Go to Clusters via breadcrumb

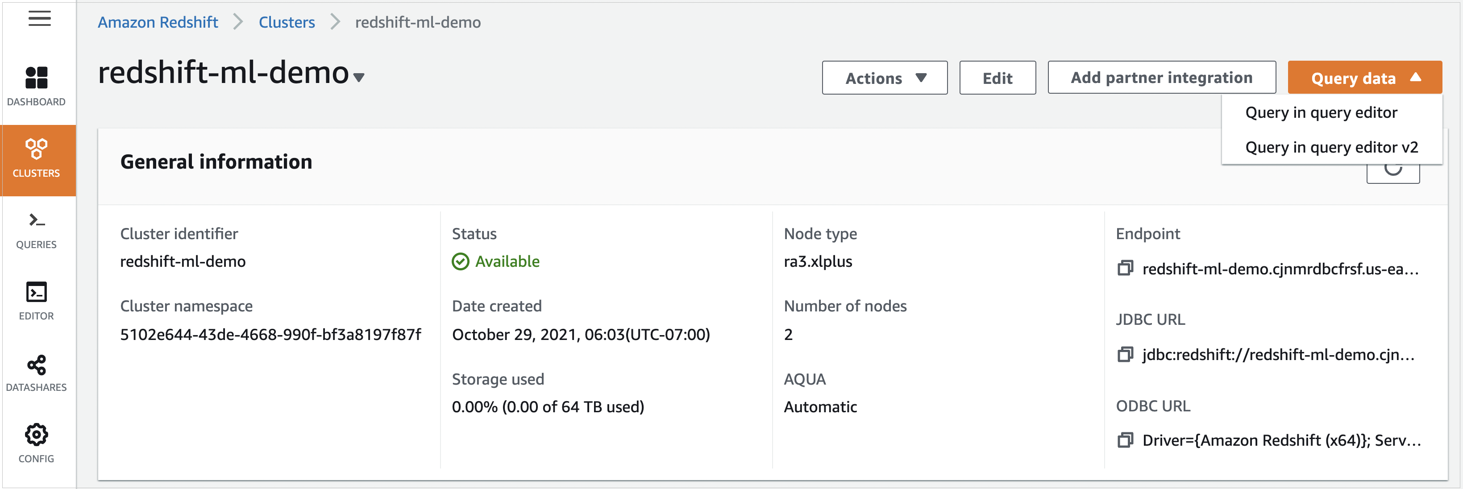click(287, 22)
